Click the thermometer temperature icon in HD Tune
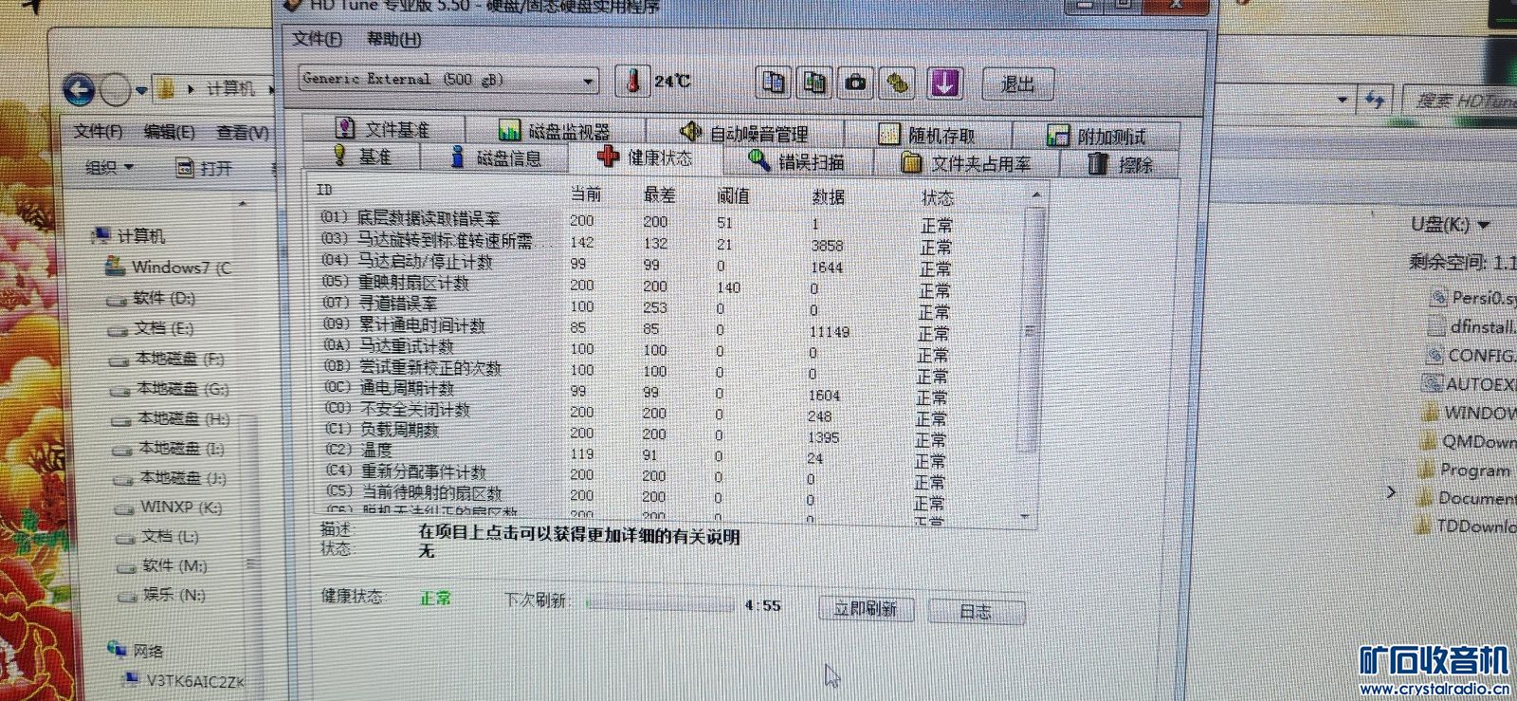 [632, 81]
